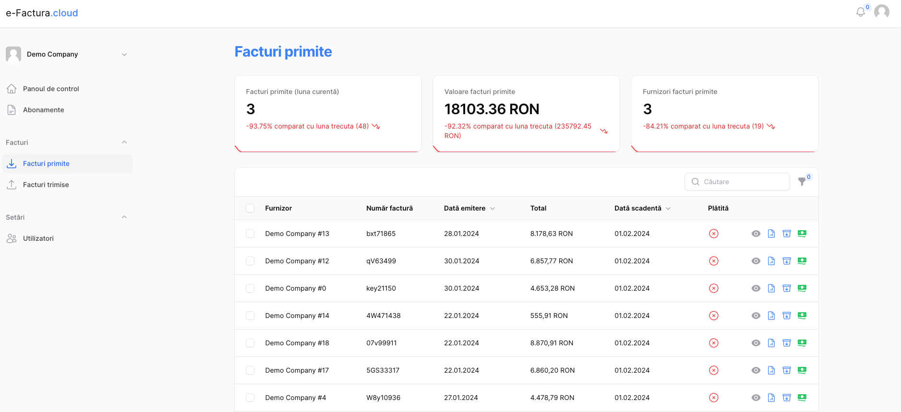
Task: Open the document icon for Demo Company #0
Action: (x=771, y=288)
